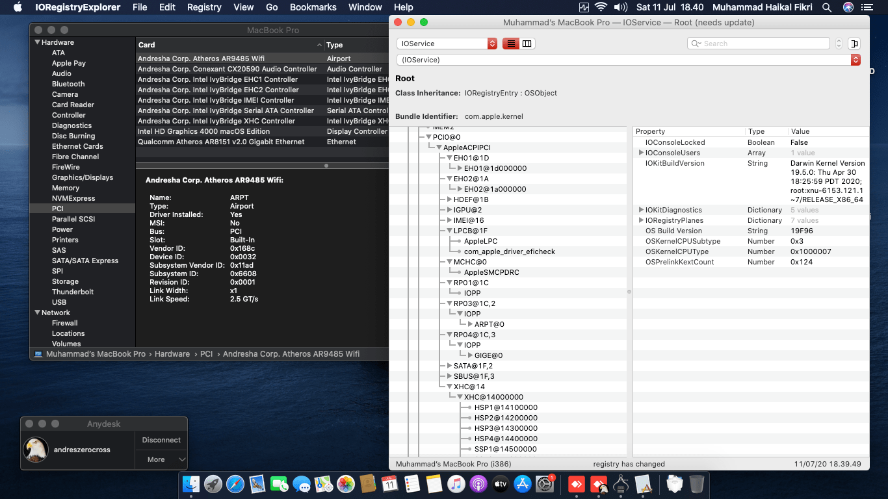The image size is (888, 499).
Task: Open Finder from the Dock
Action: coord(191,483)
